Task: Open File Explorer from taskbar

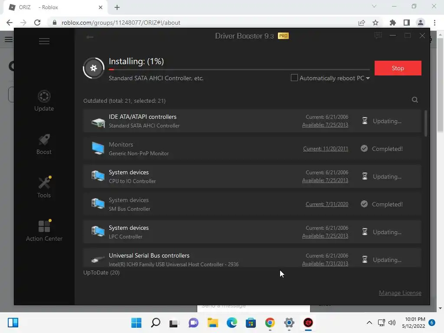Action: [x=212, y=323]
